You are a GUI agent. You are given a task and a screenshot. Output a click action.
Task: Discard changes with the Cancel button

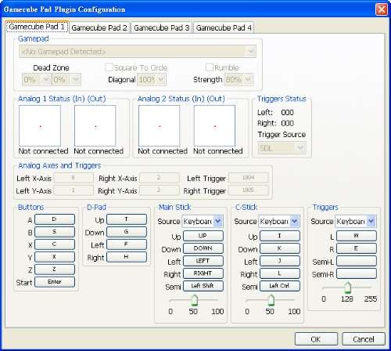(364, 339)
